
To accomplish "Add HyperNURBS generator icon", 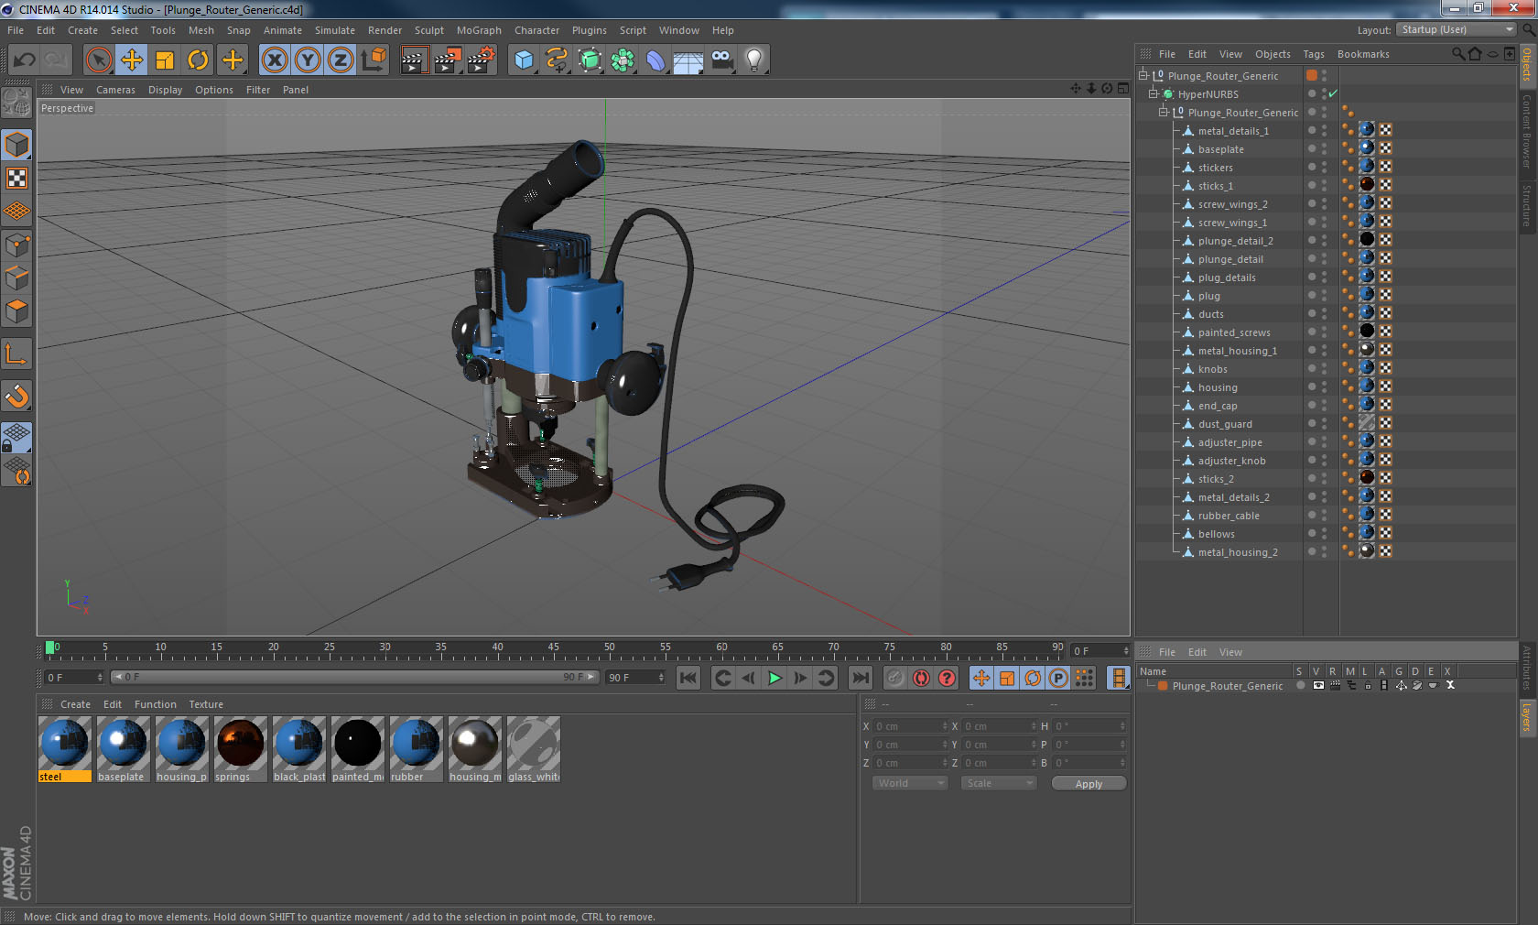I will pyautogui.click(x=590, y=60).
